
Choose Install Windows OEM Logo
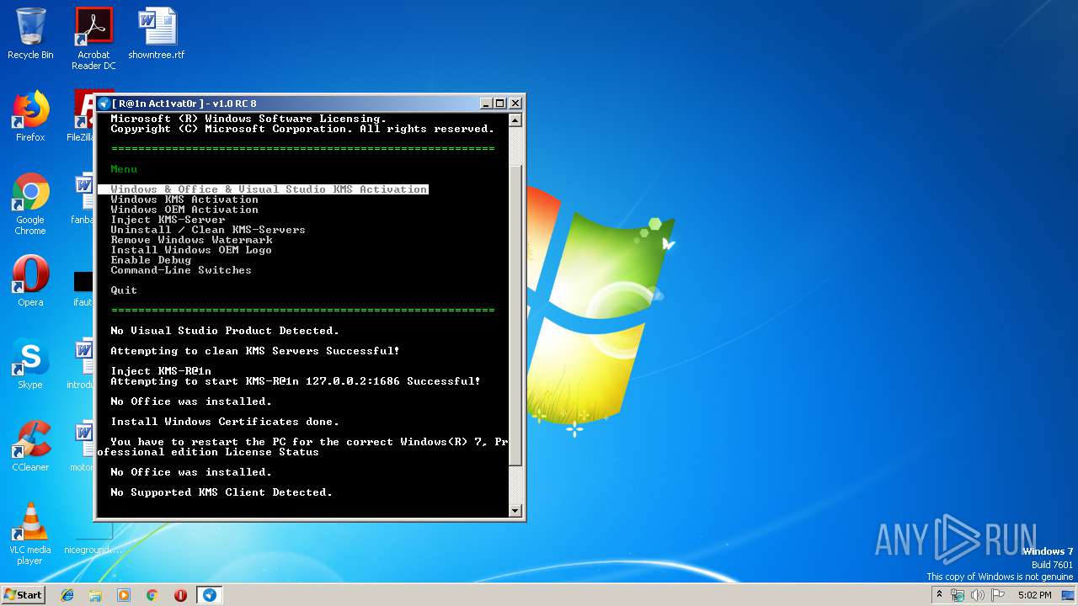tap(191, 250)
